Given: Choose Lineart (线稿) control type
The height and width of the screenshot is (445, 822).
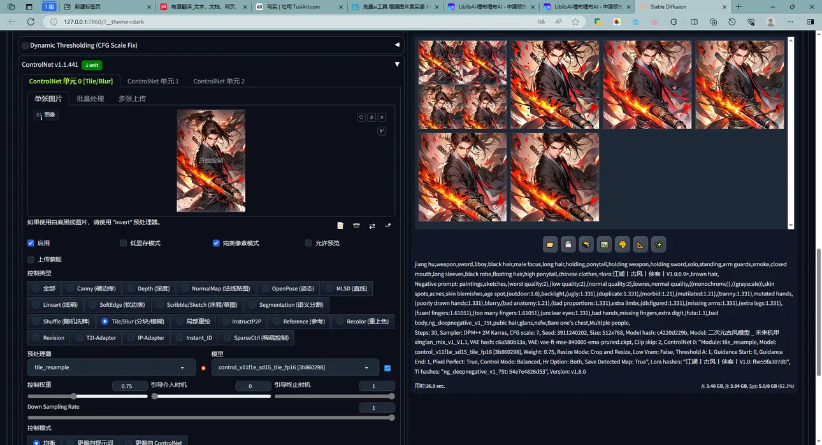Looking at the screenshot, I should click(54, 305).
